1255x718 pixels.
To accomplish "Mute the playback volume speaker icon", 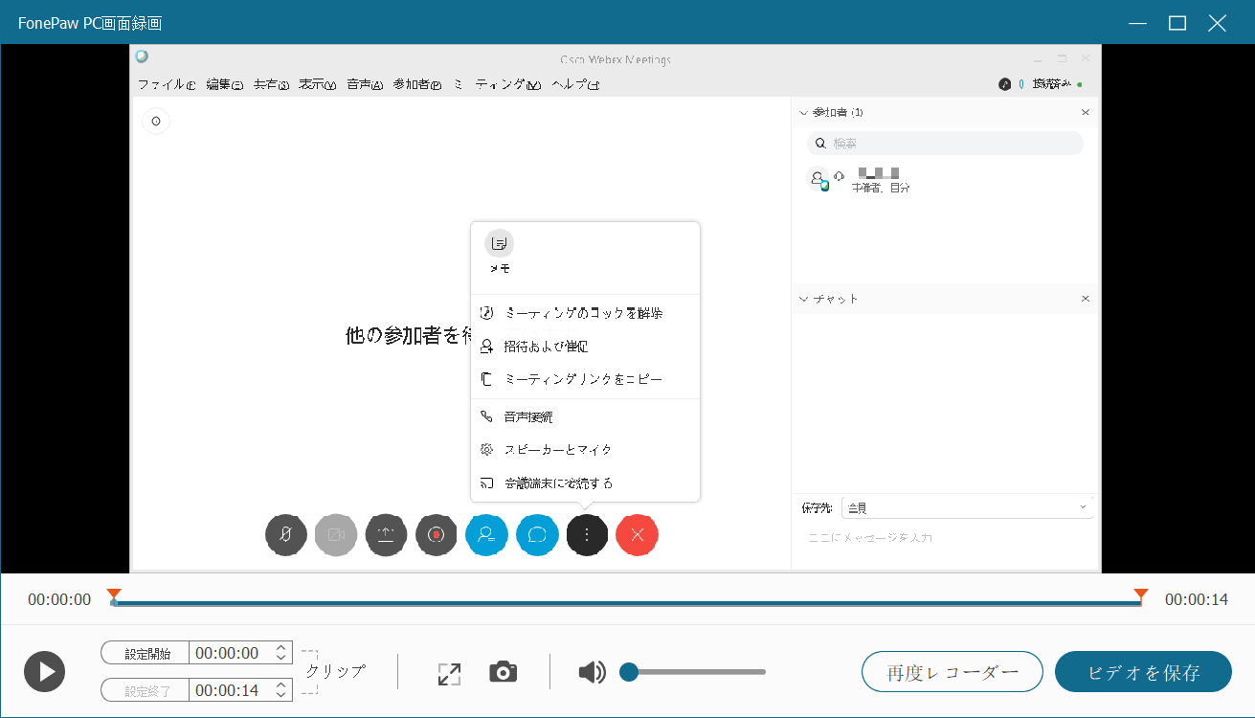I will (x=593, y=672).
